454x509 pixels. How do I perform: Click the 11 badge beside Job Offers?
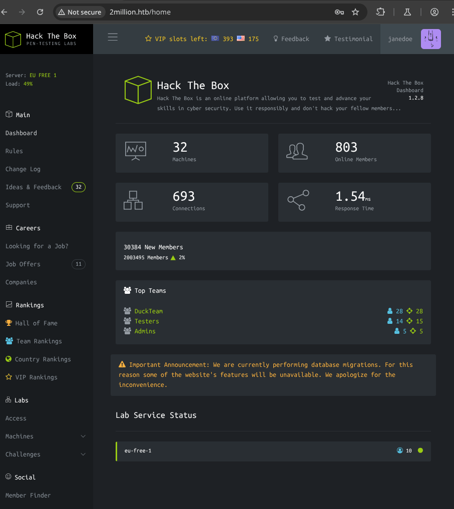tap(78, 264)
